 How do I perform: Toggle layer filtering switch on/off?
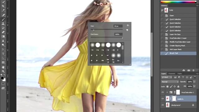point(195,77)
